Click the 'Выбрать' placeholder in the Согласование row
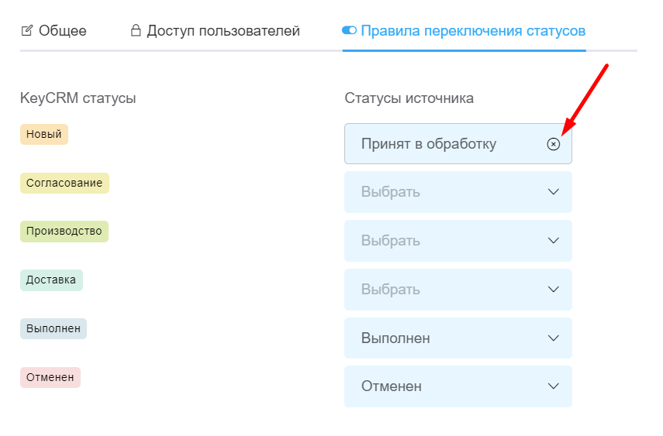This screenshot has width=663, height=436. point(391,192)
